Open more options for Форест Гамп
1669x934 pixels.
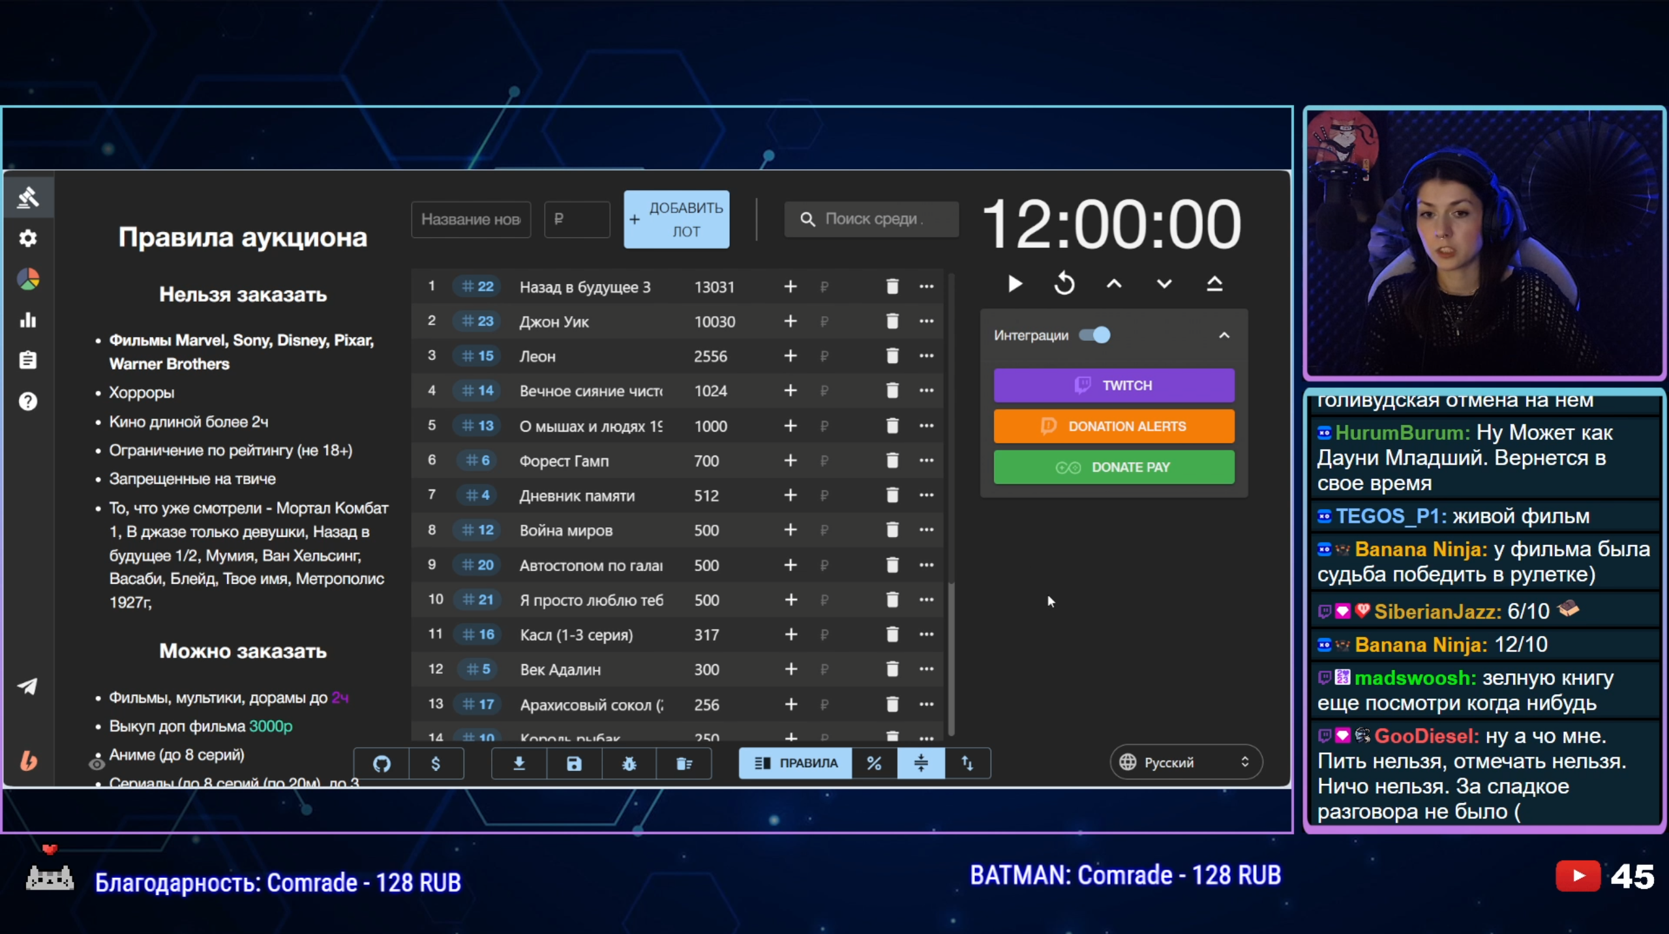[926, 460]
